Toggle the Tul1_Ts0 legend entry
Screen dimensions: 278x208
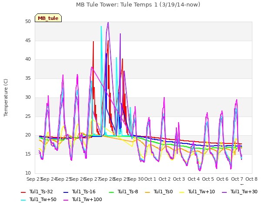[x=159, y=192]
